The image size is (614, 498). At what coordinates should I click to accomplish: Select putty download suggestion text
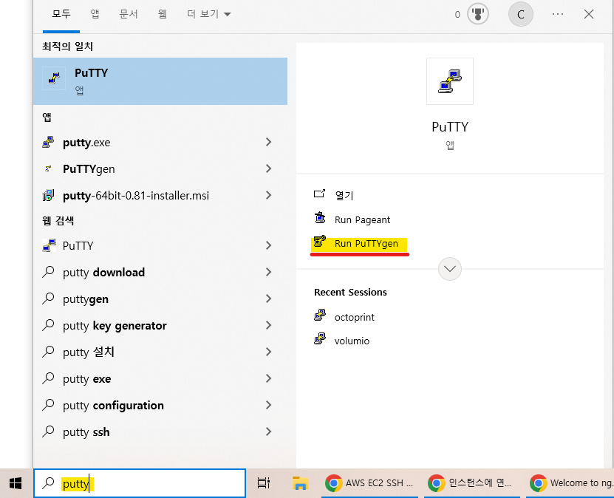coord(103,272)
